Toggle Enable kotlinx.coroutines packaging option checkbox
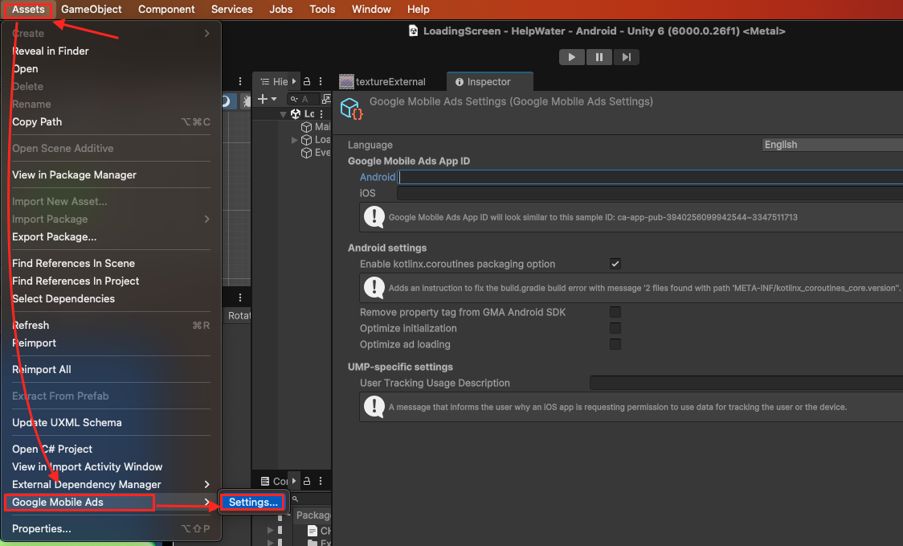 pos(615,264)
